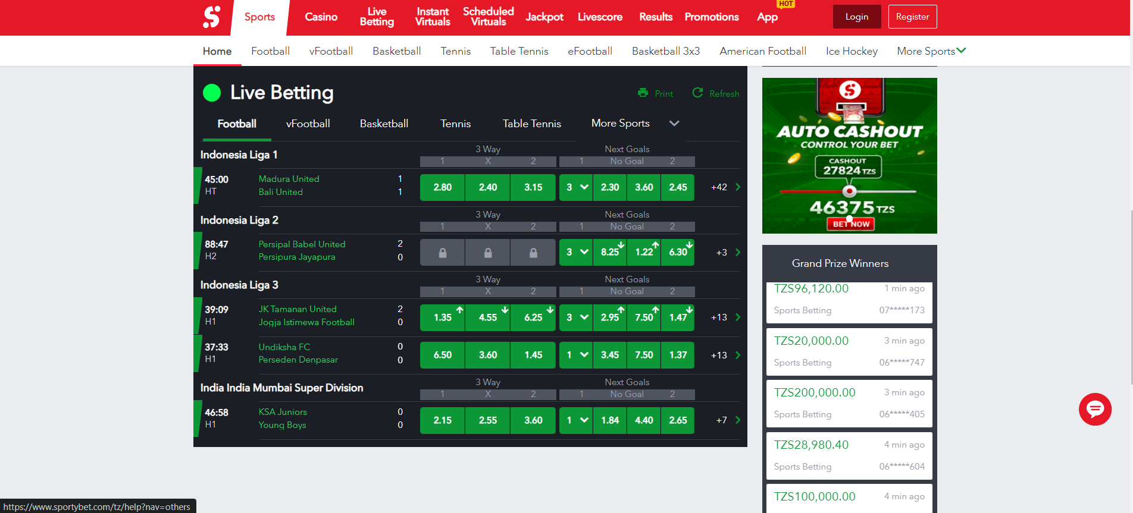
Task: Open the Livescore page
Action: pyautogui.click(x=600, y=17)
